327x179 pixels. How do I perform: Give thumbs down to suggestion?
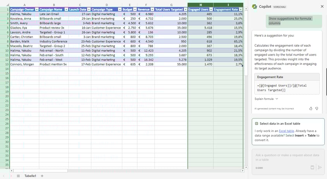point(317,108)
